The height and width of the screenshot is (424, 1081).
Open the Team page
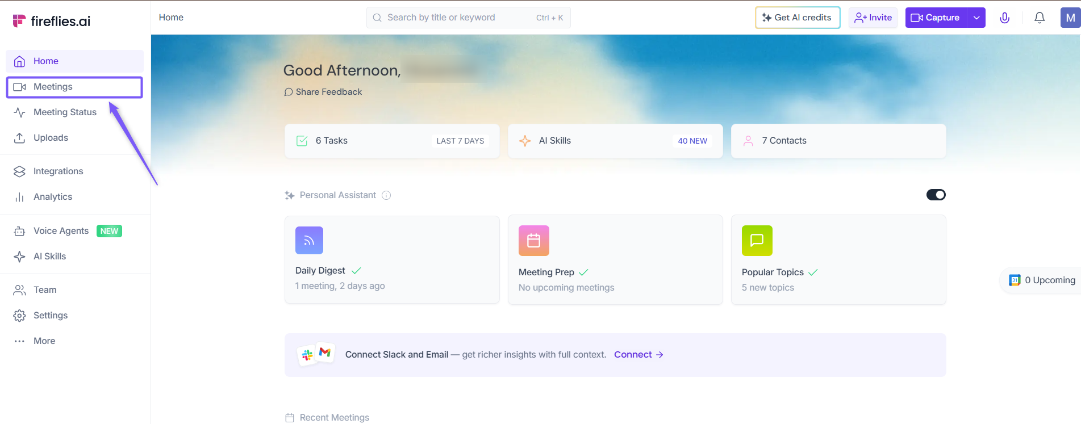74,290
